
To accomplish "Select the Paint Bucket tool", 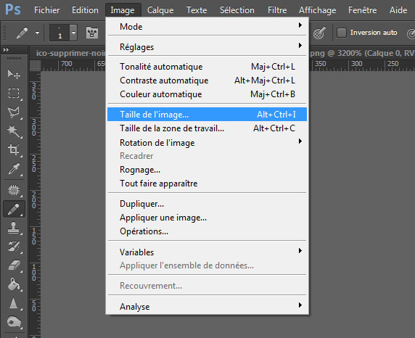I will point(14,284).
